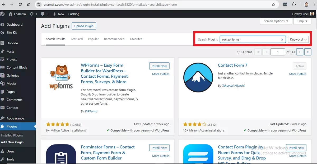Screen dimensions: 317x164
Task: Expand the Screen Options panel
Action: point(276,21)
